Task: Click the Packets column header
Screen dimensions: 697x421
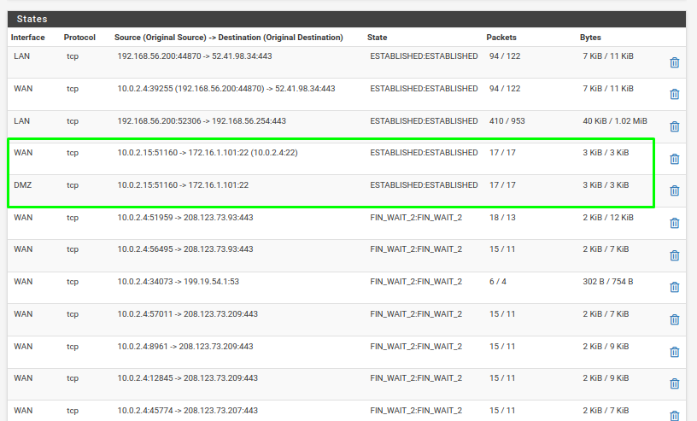Action: [501, 38]
